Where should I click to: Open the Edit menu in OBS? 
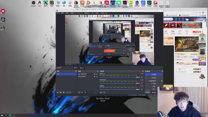pos(63,13)
